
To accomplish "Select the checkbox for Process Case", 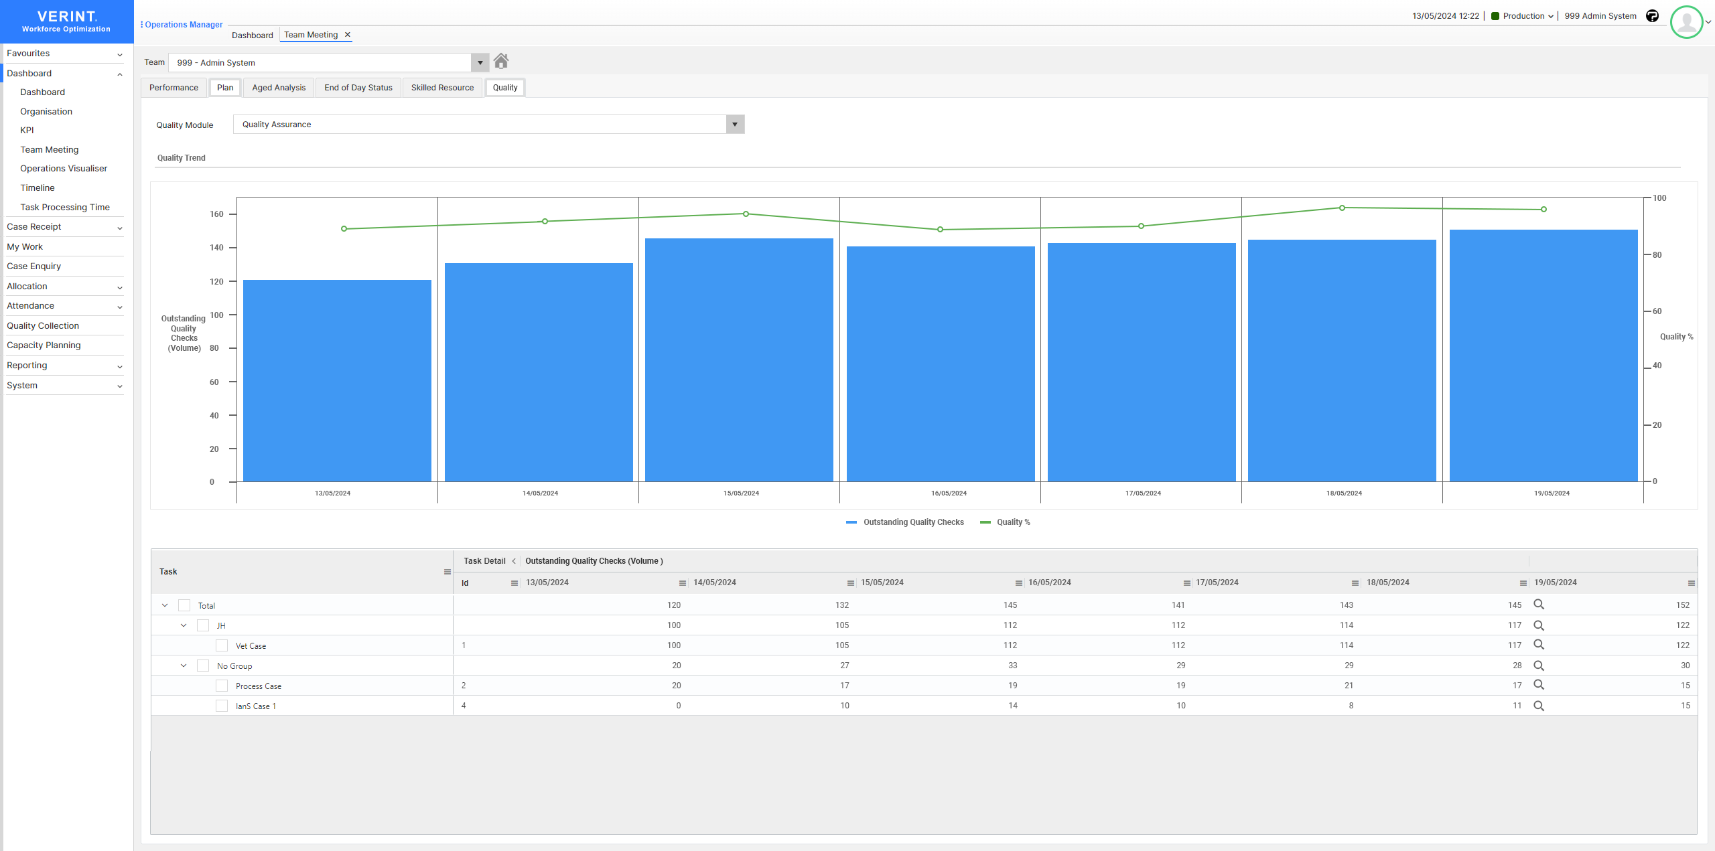I will tap(221, 685).
